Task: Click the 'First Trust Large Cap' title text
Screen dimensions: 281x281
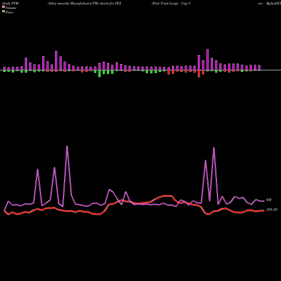Action: 170,3
